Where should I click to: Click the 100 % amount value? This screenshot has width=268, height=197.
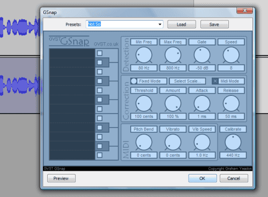[x=173, y=116]
